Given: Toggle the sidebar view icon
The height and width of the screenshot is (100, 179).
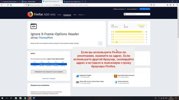Looking at the screenshot, I should click(171, 5).
